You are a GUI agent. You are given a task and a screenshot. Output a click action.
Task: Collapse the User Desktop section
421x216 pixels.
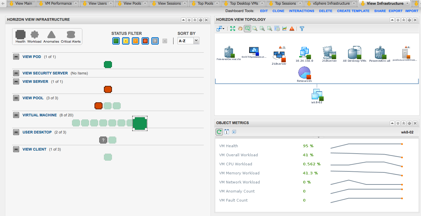point(16,132)
